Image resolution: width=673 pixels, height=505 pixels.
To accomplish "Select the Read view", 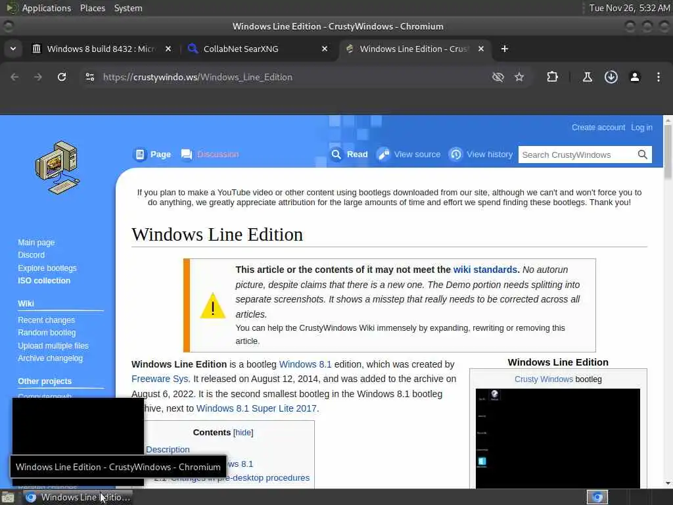I will (350, 155).
